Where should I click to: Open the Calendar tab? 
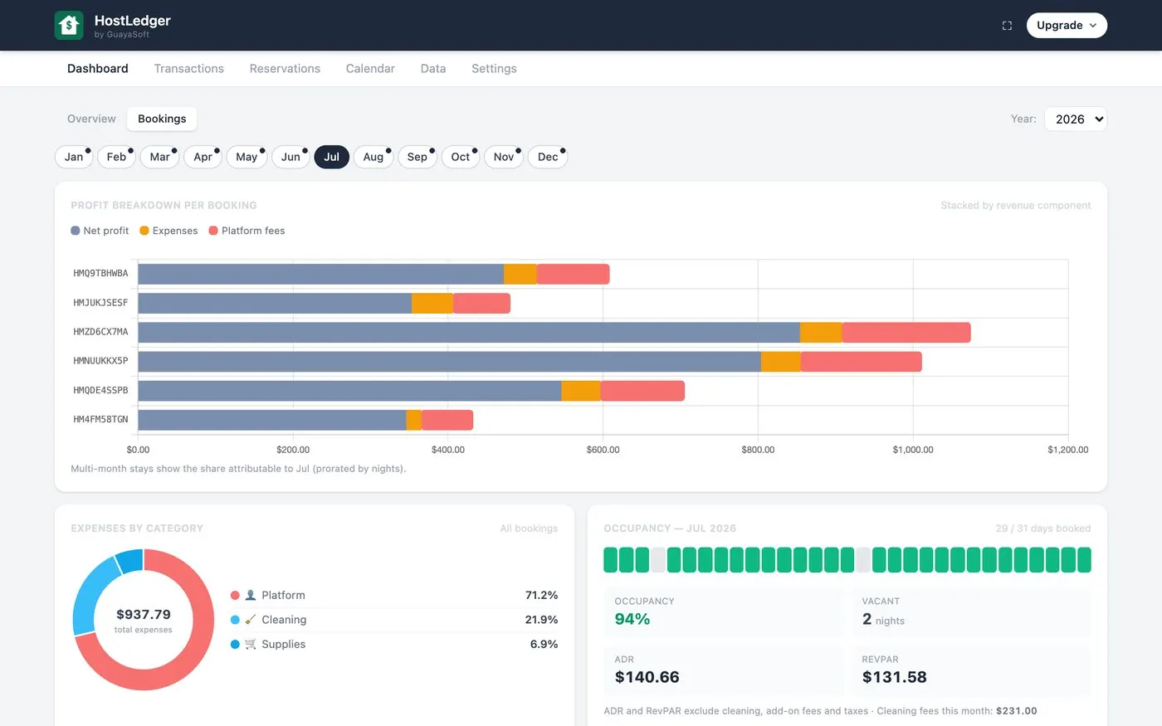pos(370,69)
